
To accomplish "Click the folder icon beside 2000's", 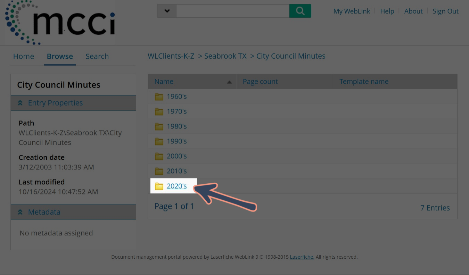I will (159, 156).
